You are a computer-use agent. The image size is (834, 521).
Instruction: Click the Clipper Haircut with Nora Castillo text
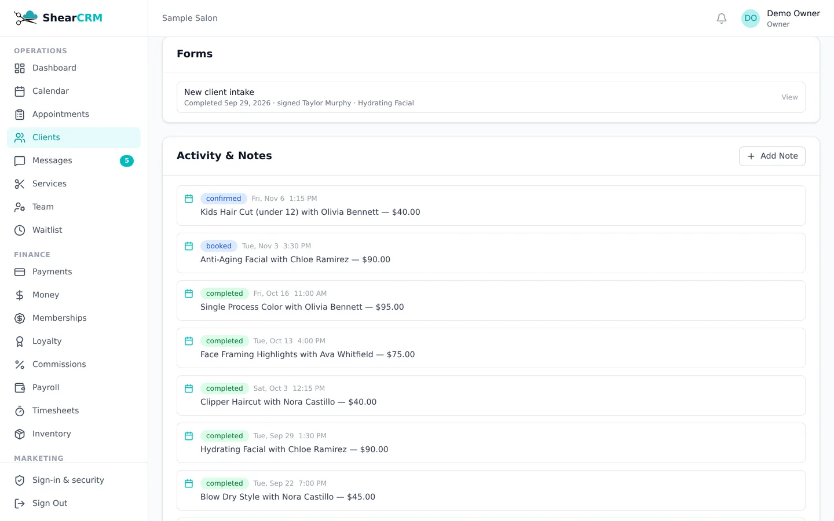click(288, 402)
